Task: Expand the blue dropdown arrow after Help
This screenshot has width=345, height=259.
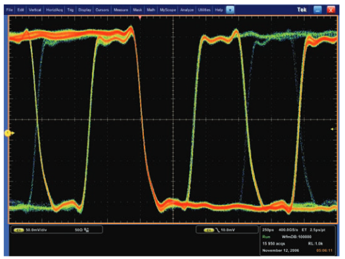Action: [x=230, y=10]
